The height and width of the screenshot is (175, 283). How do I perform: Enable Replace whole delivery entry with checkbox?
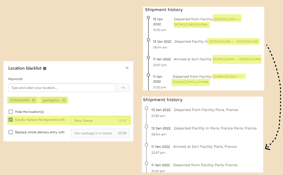[x=11, y=132]
